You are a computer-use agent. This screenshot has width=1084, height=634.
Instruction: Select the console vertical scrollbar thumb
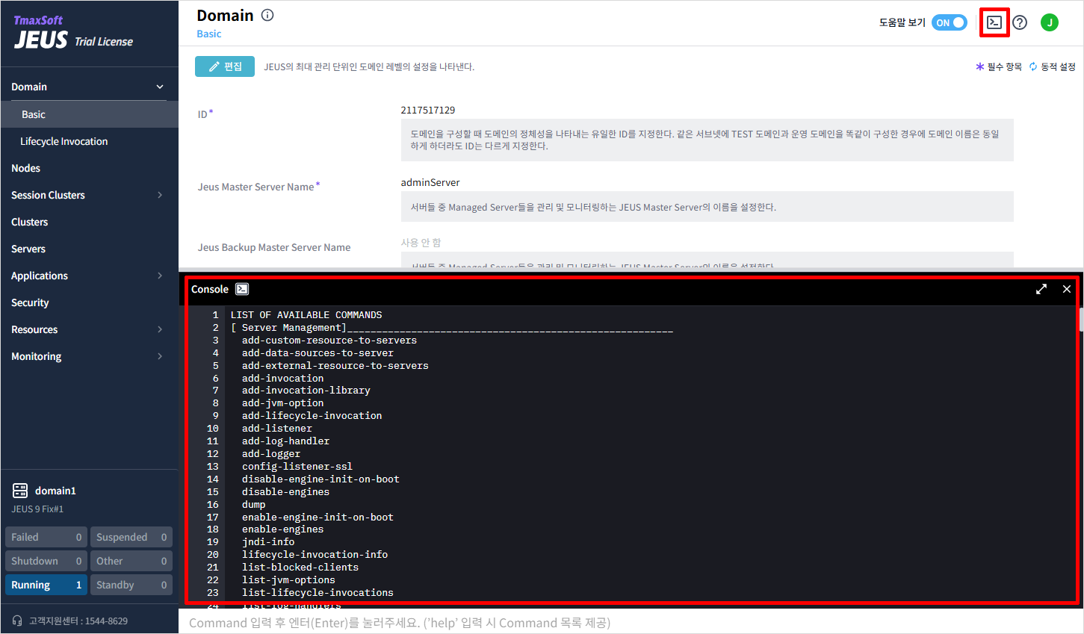[1080, 319]
